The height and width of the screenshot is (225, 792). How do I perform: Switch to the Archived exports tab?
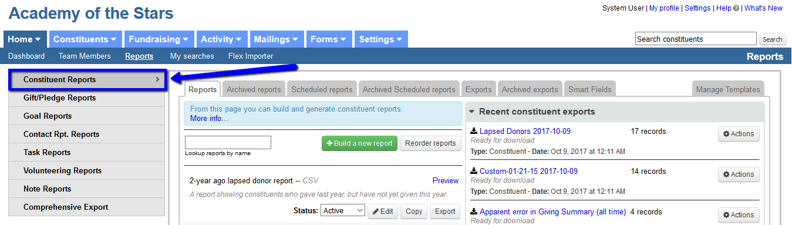pyautogui.click(x=530, y=89)
